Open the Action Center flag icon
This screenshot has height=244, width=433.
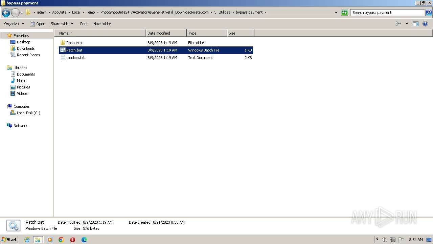point(401,240)
